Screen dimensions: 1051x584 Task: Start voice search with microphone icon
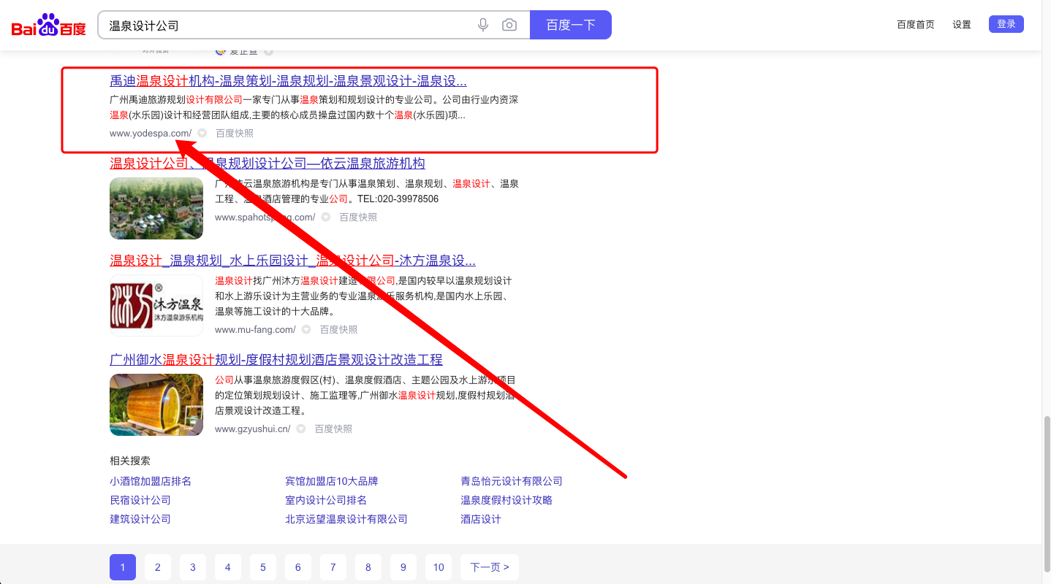pos(483,26)
